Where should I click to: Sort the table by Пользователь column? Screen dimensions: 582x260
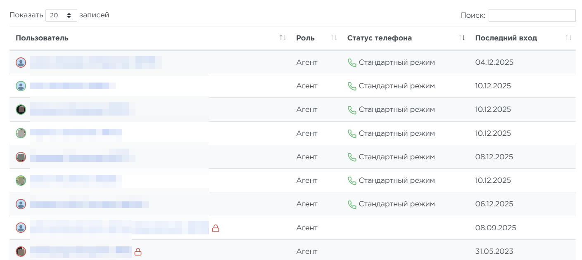(283, 38)
